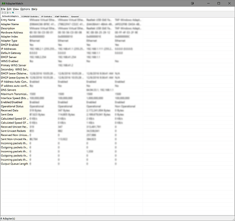
Task: Select the Description row label
Action: [8, 28]
